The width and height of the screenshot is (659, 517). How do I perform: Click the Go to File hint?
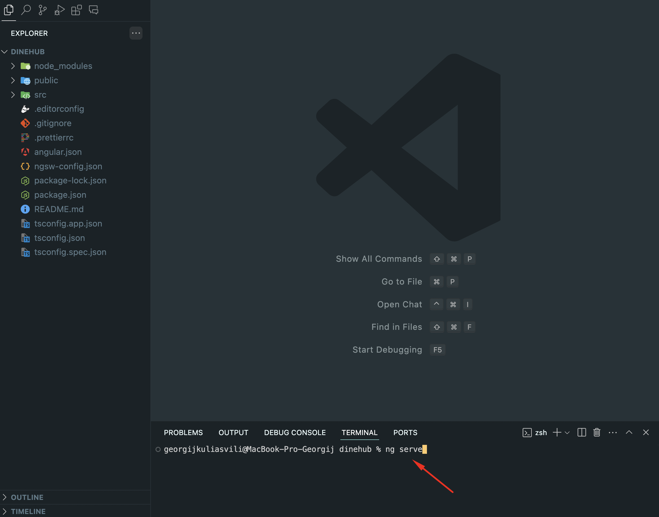point(402,282)
